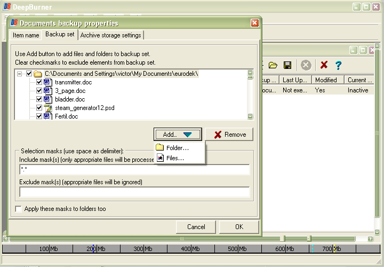Click the Include mask(s) input field
The width and height of the screenshot is (384, 267).
134,169
